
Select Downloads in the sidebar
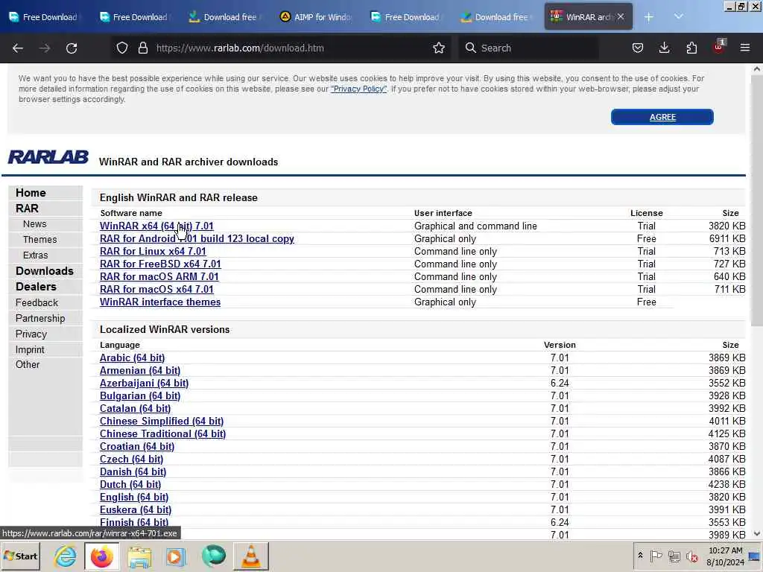44,271
